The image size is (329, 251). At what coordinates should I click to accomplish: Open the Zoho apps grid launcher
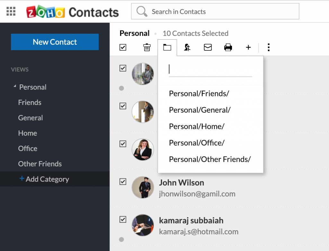pos(11,12)
